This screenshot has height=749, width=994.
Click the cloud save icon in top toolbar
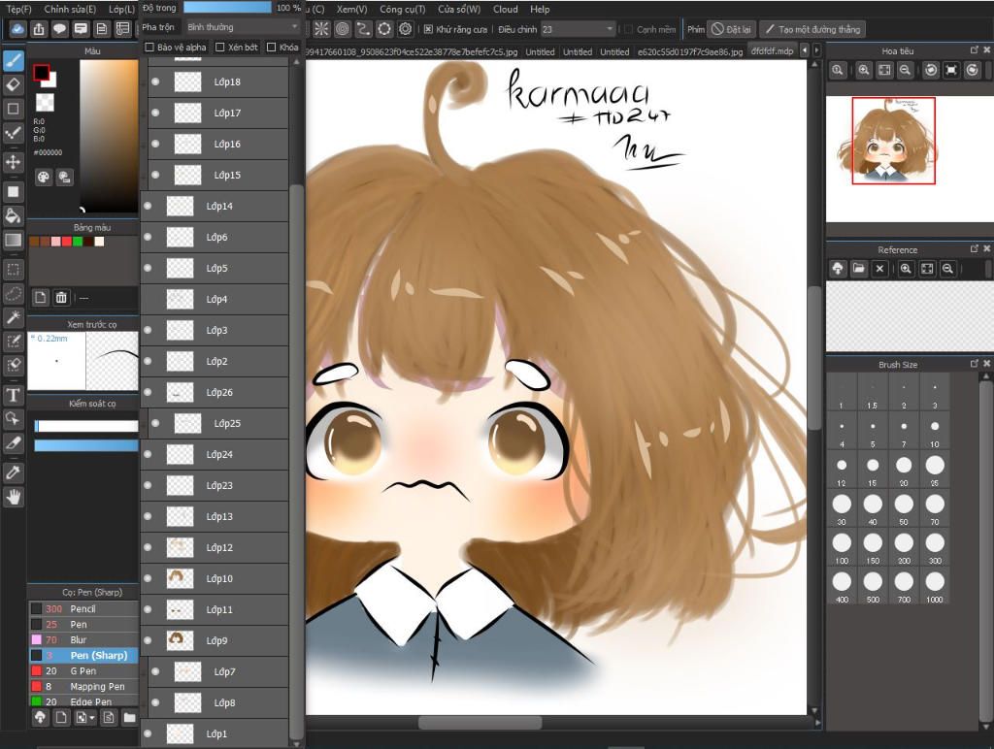coord(17,29)
